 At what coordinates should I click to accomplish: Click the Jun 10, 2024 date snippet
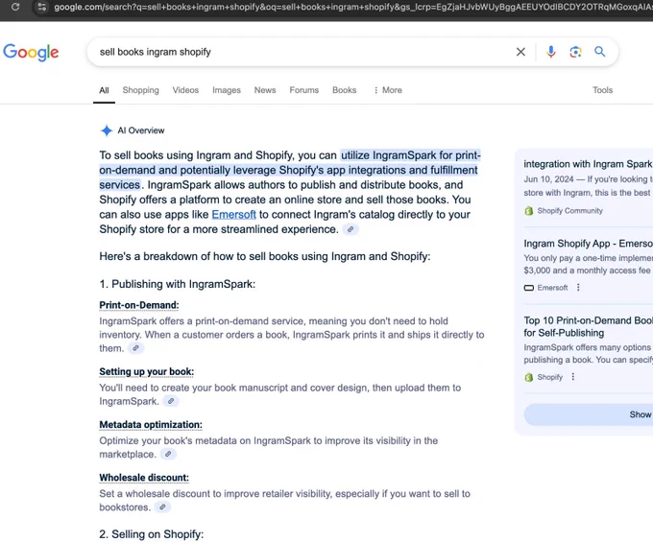(549, 179)
